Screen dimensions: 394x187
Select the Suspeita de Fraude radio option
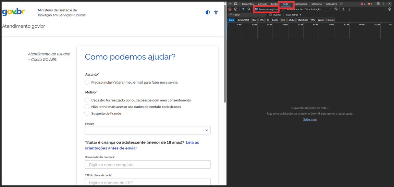[87, 113]
